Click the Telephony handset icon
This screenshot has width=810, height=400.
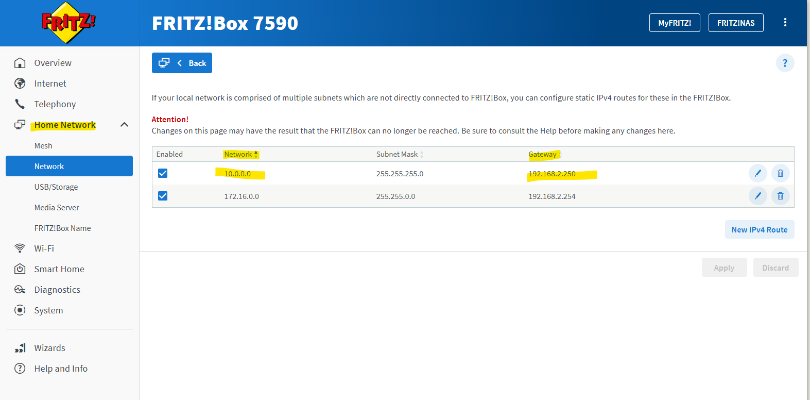[x=20, y=104]
